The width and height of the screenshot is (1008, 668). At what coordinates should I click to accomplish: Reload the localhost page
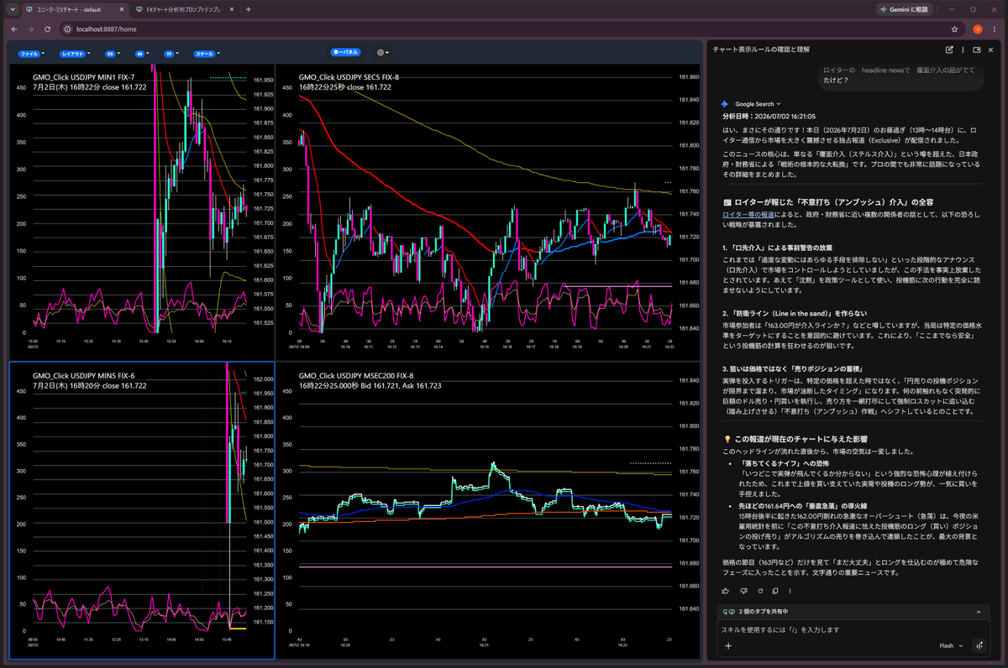point(48,29)
